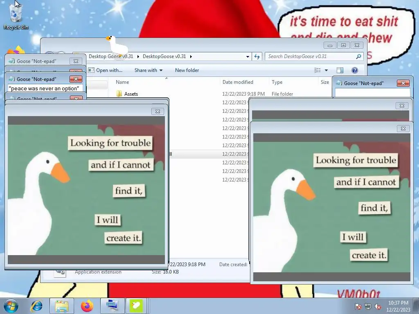Sort files by the Size column
Viewport: 419px width, 314px height.
(325, 82)
